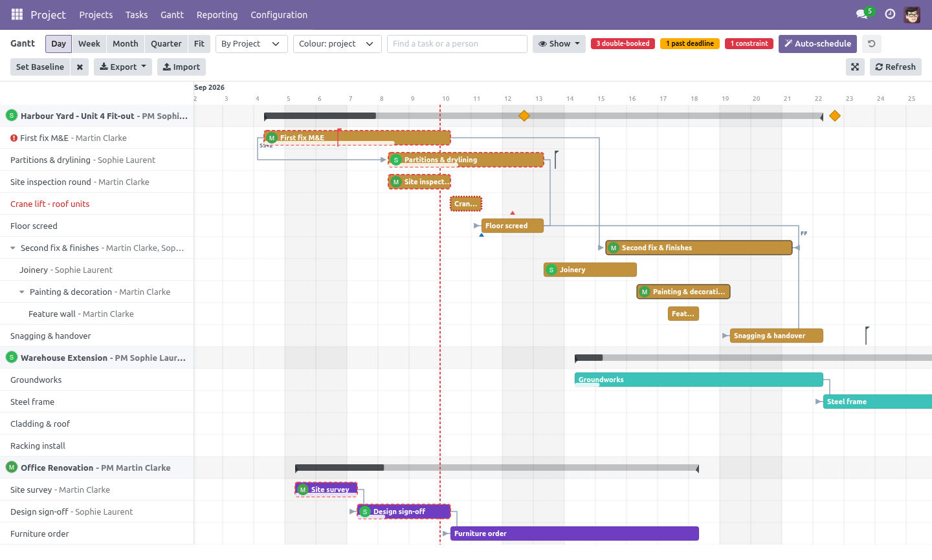
Task: Click the Refresh button
Action: pos(896,67)
